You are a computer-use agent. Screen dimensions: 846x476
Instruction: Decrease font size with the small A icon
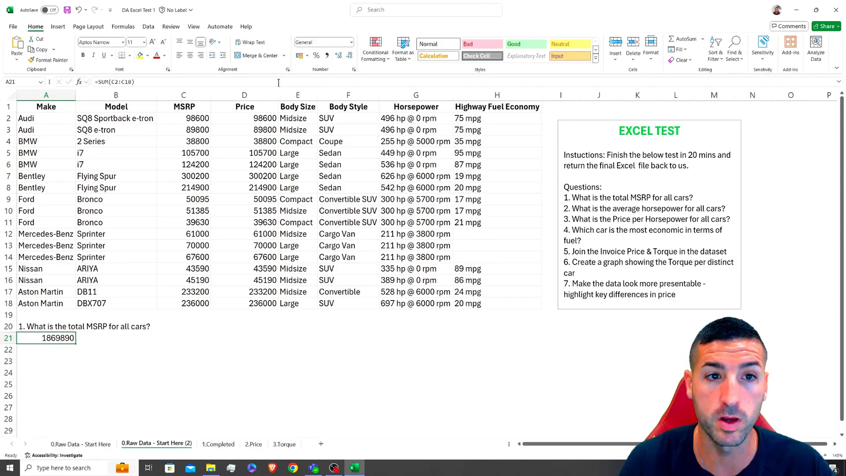163,42
